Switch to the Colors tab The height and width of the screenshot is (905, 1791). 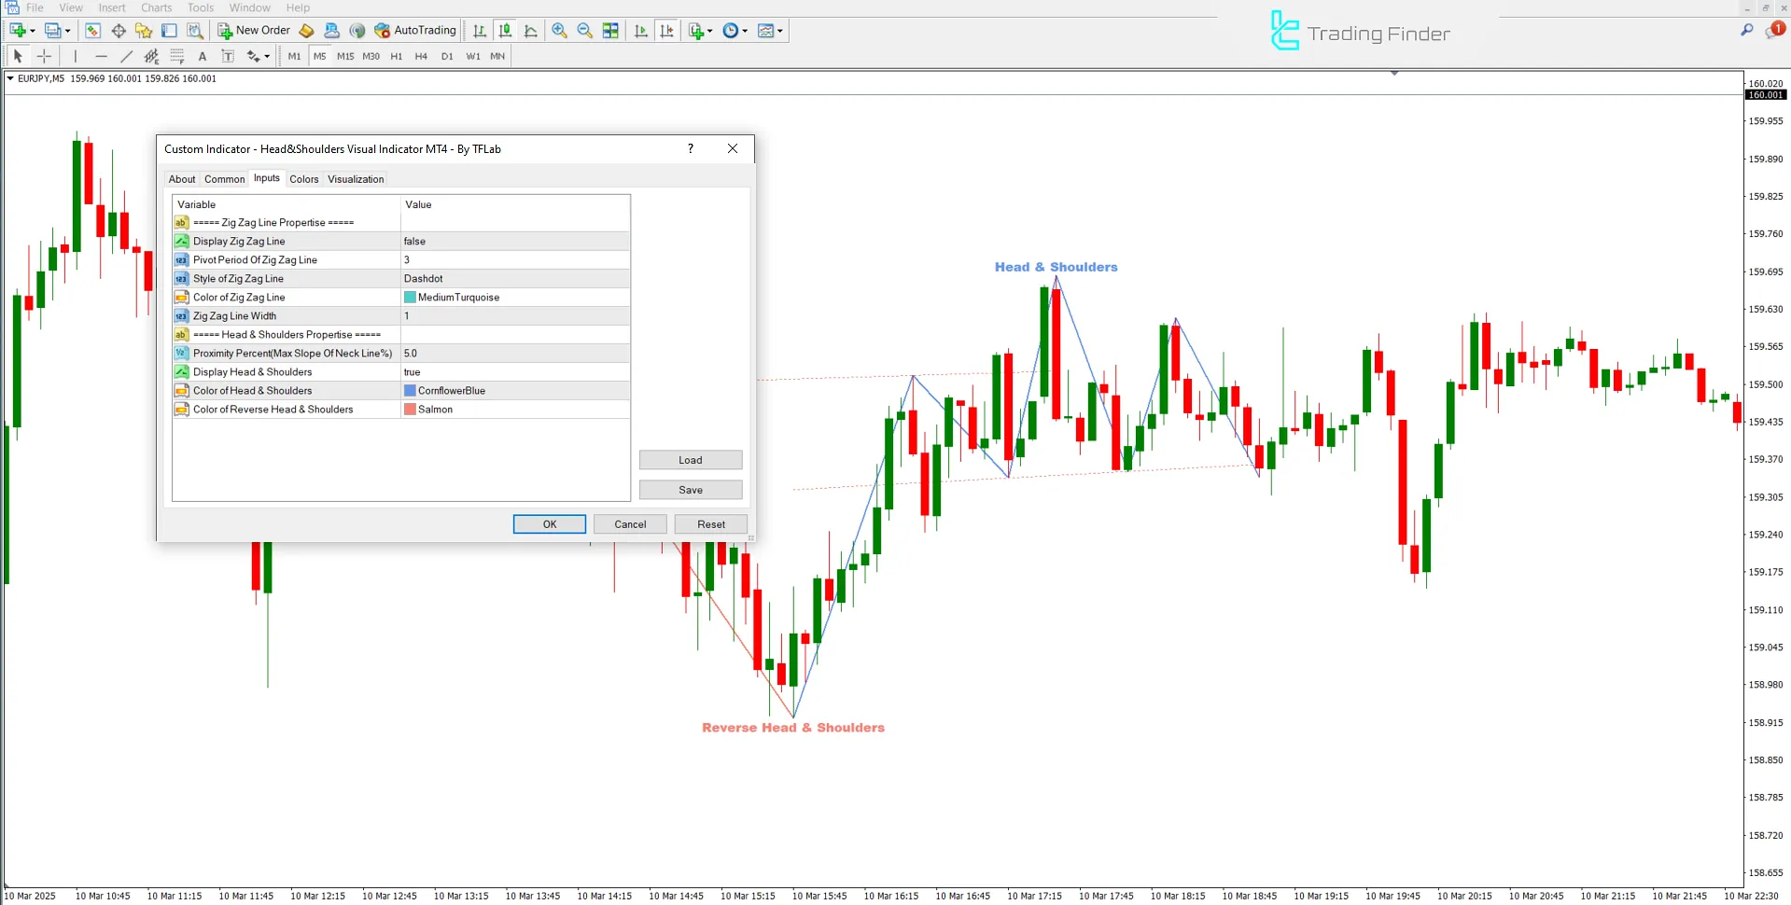(x=303, y=178)
